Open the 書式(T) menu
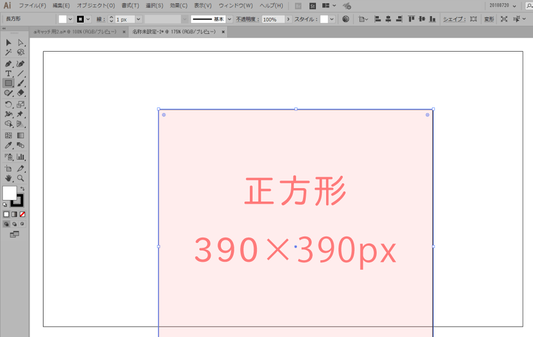Screen dimensions: 533x337 pyautogui.click(x=130, y=5)
